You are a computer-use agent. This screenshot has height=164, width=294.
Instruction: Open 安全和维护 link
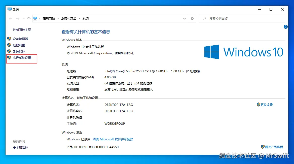[20, 147]
